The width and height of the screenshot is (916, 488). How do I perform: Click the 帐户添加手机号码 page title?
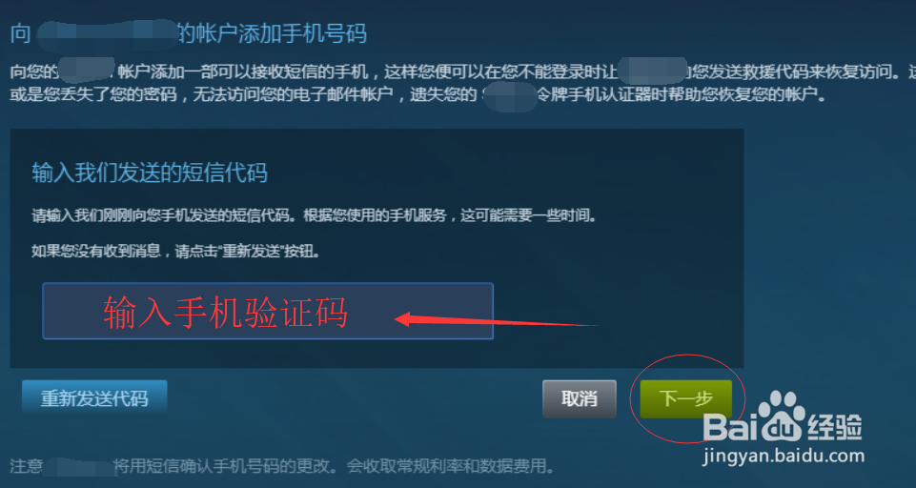[x=273, y=33]
